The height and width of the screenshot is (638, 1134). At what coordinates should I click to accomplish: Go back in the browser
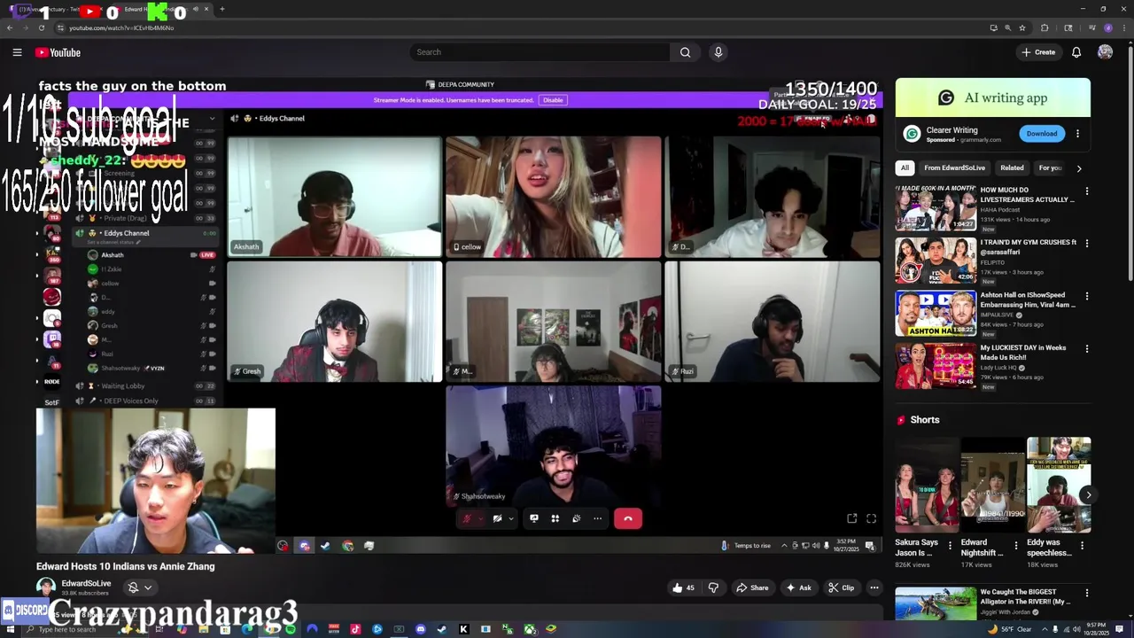pyautogui.click(x=10, y=27)
